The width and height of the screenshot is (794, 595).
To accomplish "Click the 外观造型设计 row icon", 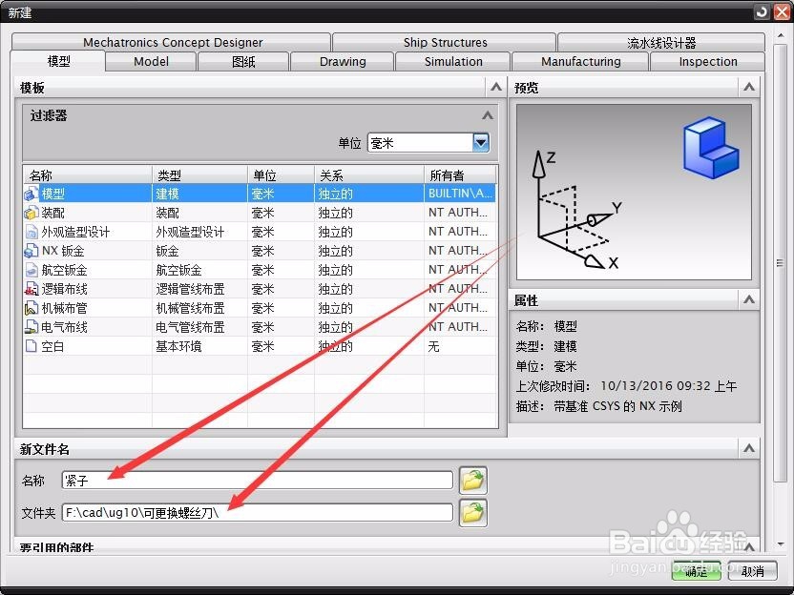I will pos(31,233).
